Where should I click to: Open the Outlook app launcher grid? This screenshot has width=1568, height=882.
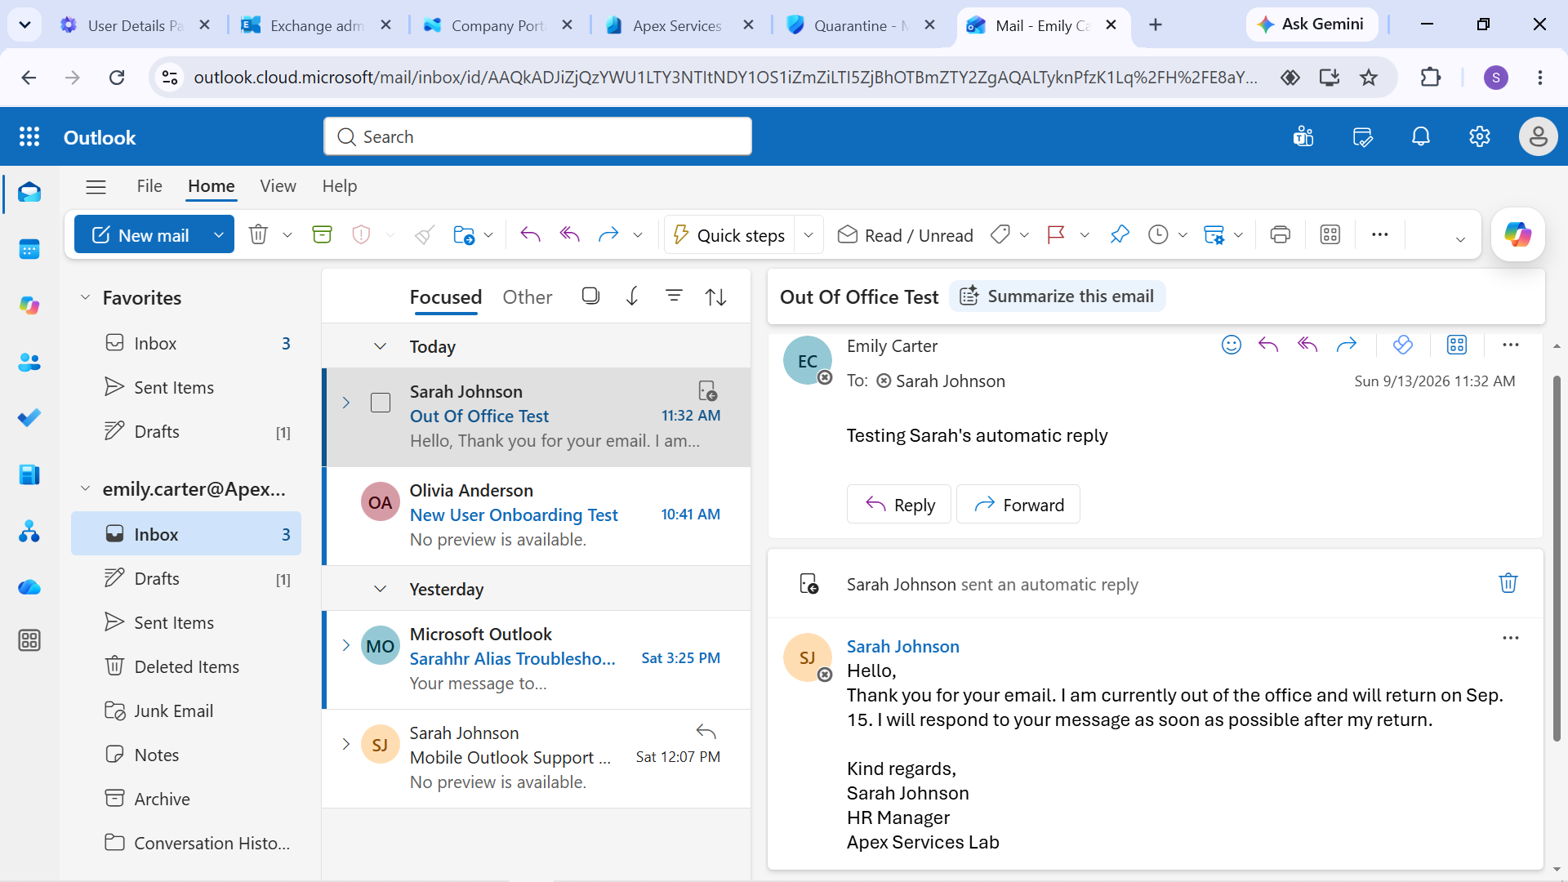click(x=29, y=137)
